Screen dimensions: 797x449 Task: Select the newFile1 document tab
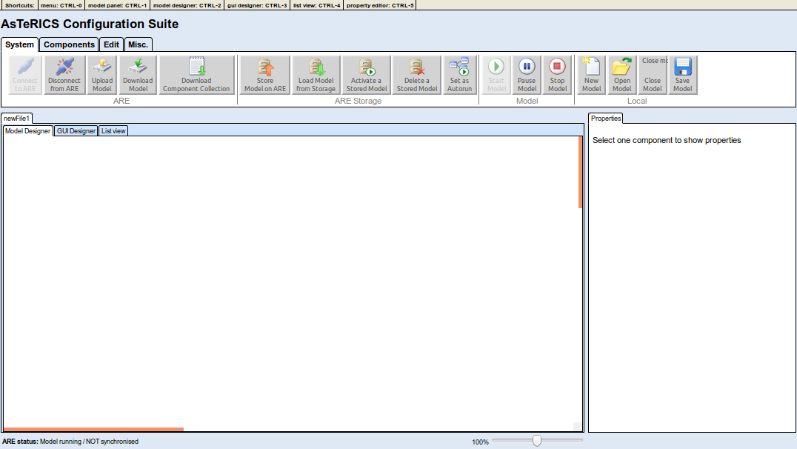[x=17, y=119]
